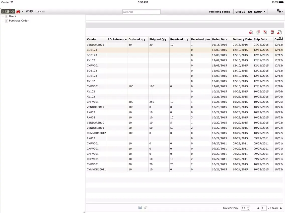Click the Search input field
Image resolution: width=285 pixels, height=213 pixels.
point(141,12)
